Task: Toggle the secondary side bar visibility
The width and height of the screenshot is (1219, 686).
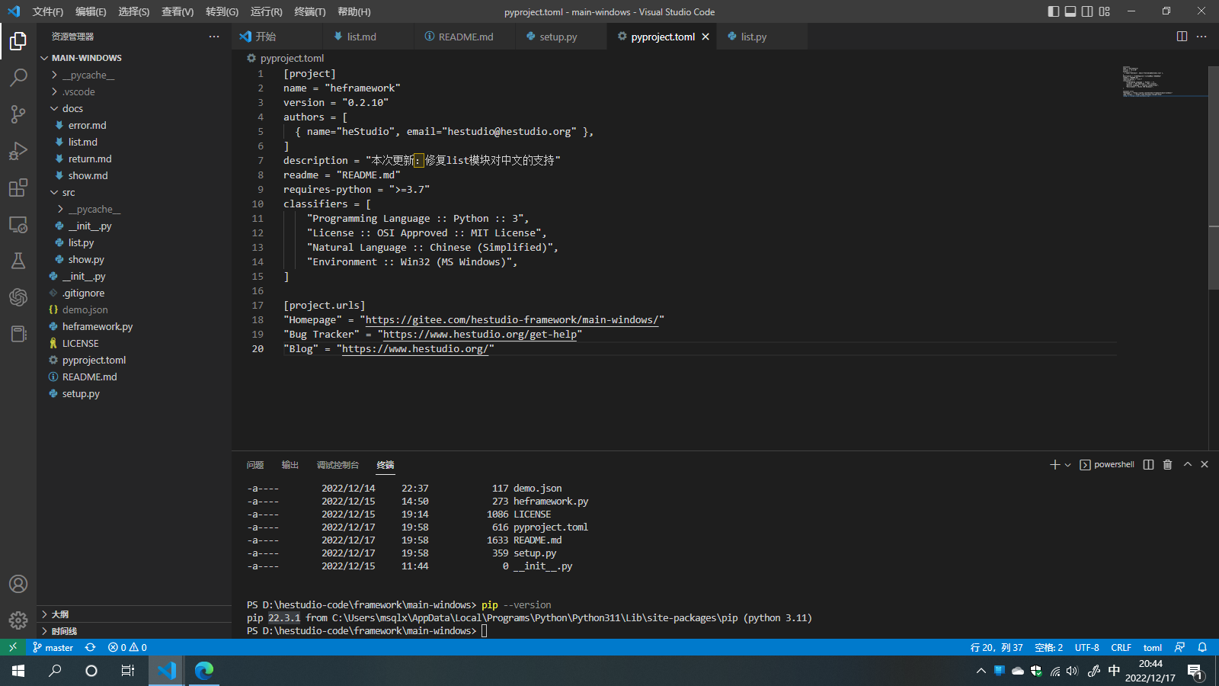Action: coord(1087,11)
